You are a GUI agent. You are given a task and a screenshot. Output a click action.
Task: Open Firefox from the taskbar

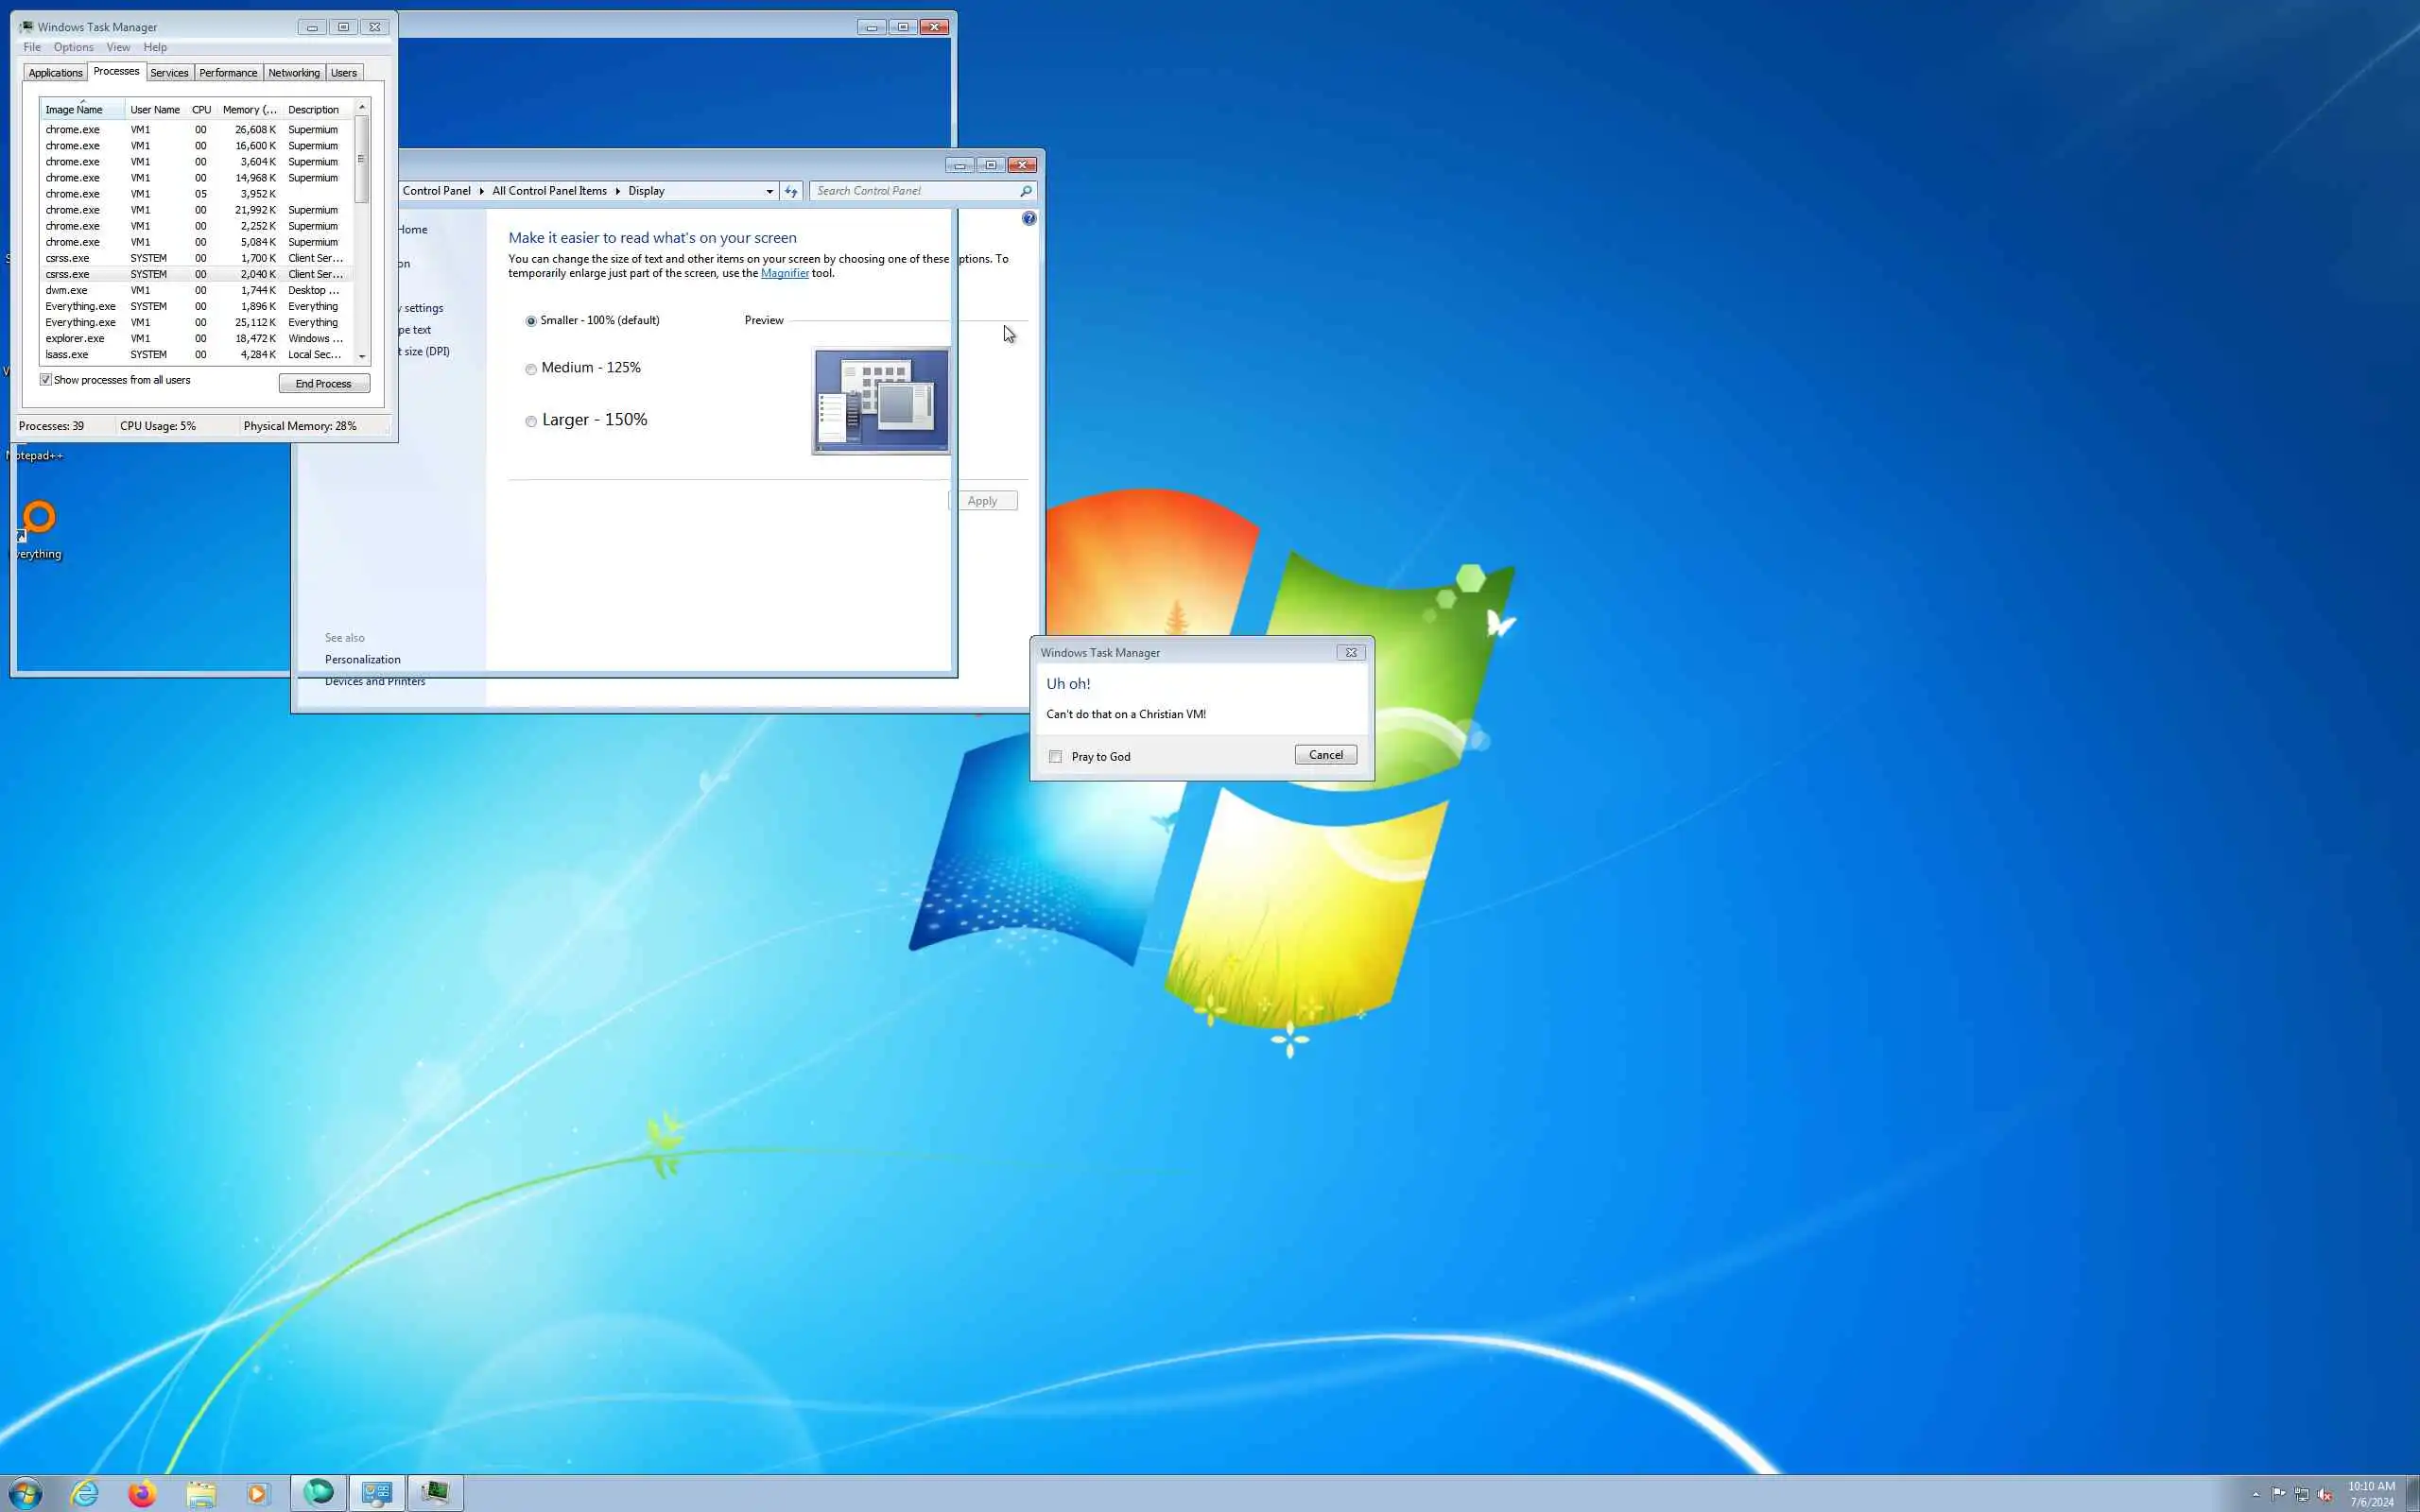point(142,1493)
